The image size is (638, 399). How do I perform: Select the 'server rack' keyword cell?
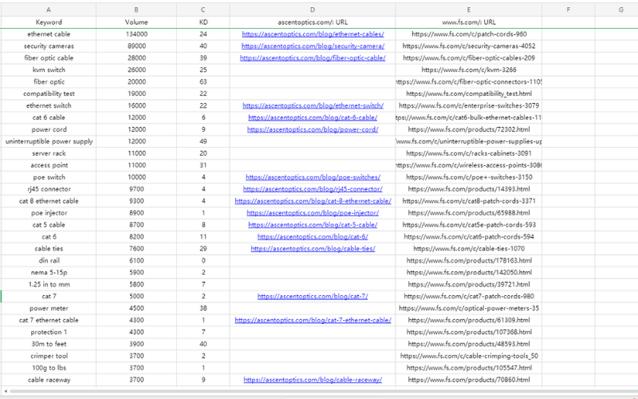click(49, 153)
